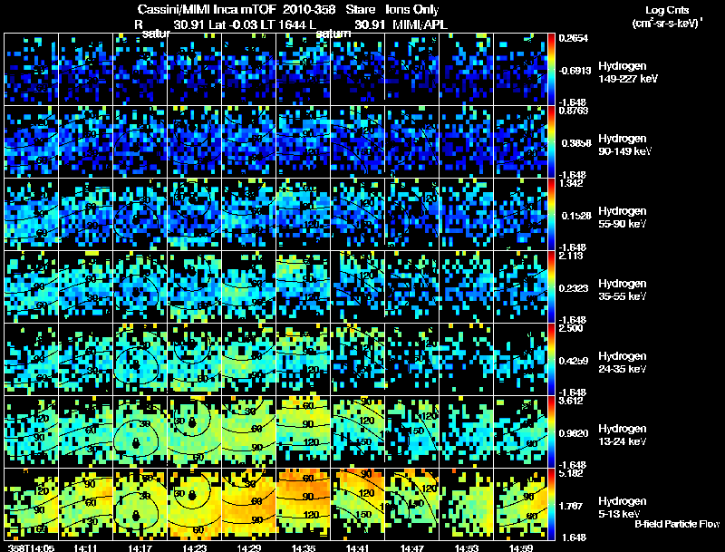725x552 pixels.
Task: Click the 'Hydrogen 55-90 keV' row label
Action: coord(623,218)
